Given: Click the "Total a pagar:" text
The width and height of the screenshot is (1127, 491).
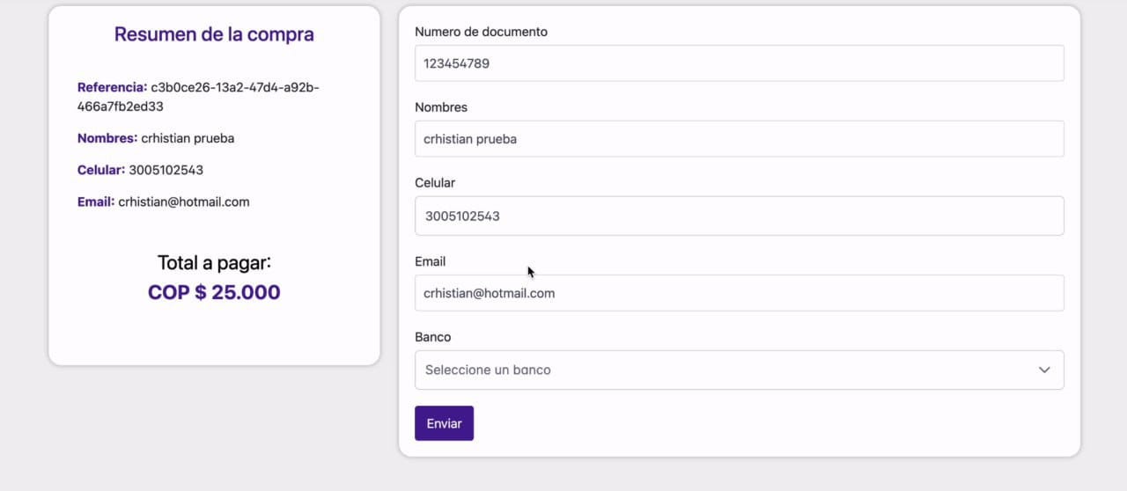Looking at the screenshot, I should 214,262.
